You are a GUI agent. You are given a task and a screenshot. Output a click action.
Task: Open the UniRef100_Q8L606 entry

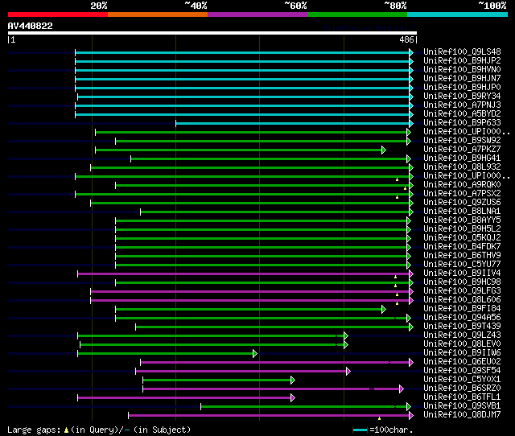point(462,300)
